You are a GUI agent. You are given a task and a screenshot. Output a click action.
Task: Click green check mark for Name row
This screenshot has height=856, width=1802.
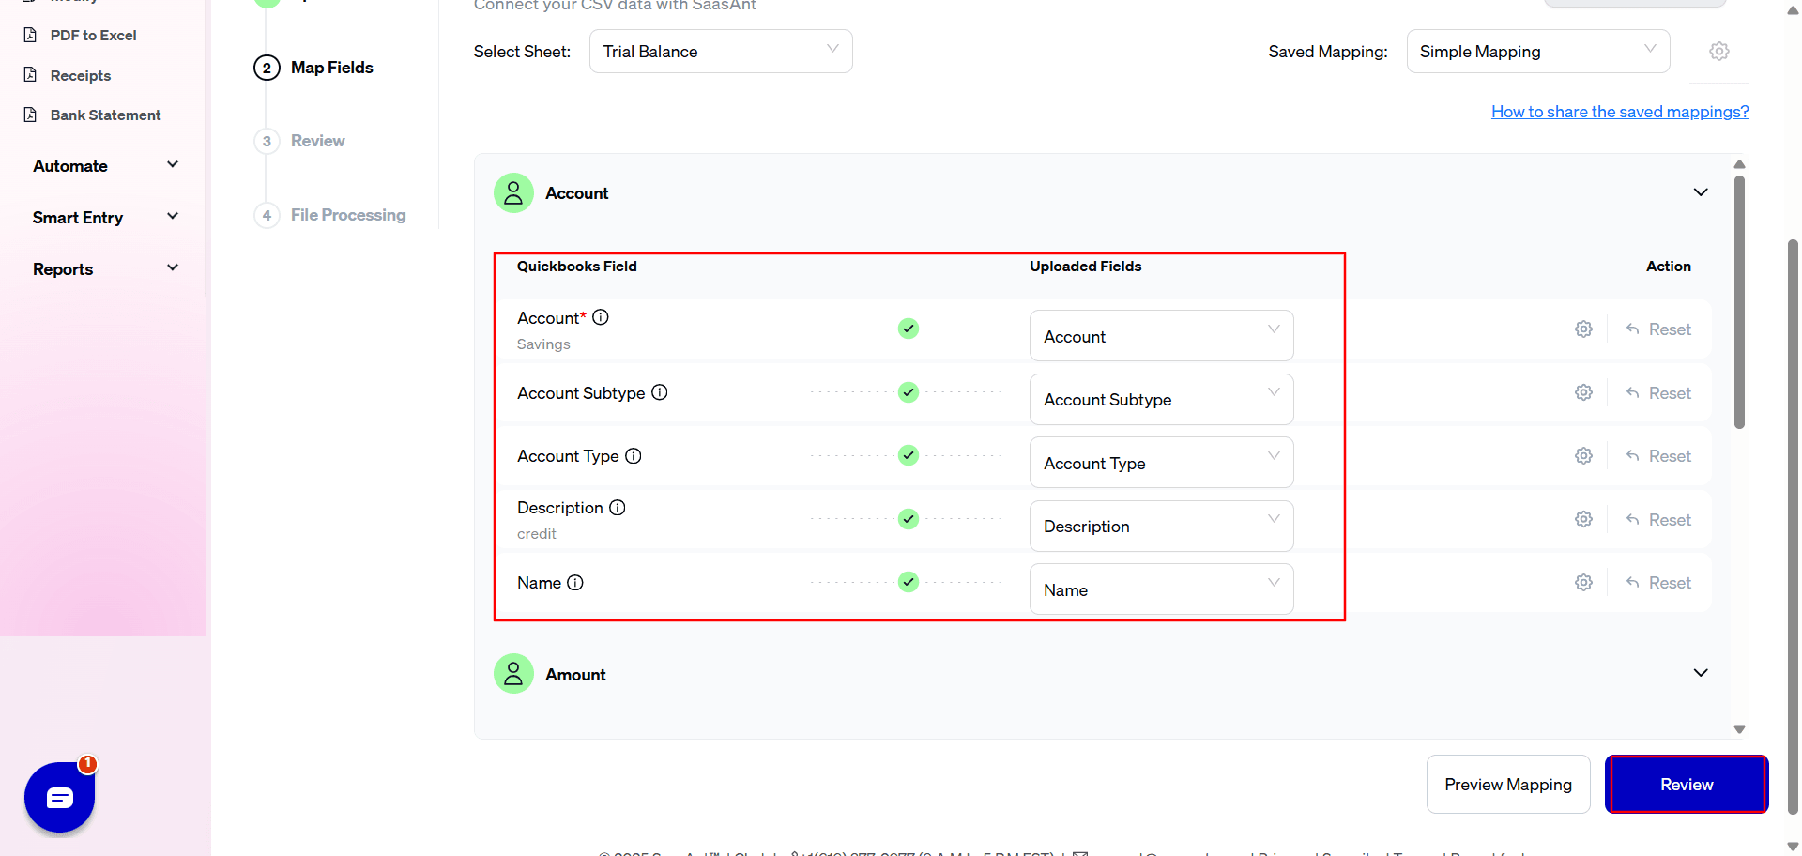pos(909,582)
